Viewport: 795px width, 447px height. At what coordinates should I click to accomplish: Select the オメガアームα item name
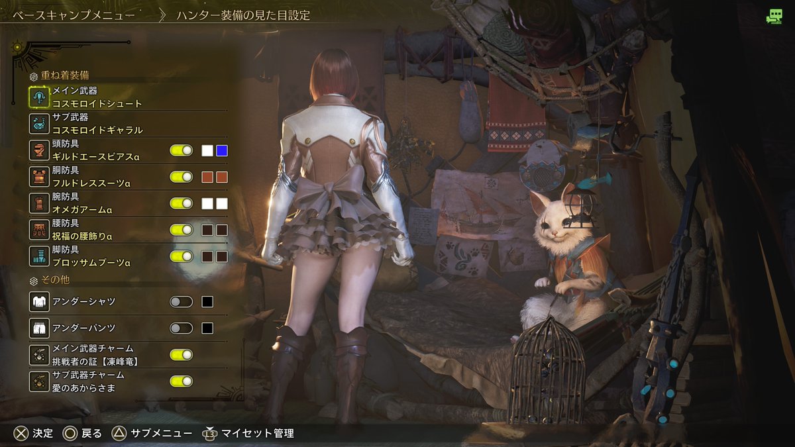[82, 210]
